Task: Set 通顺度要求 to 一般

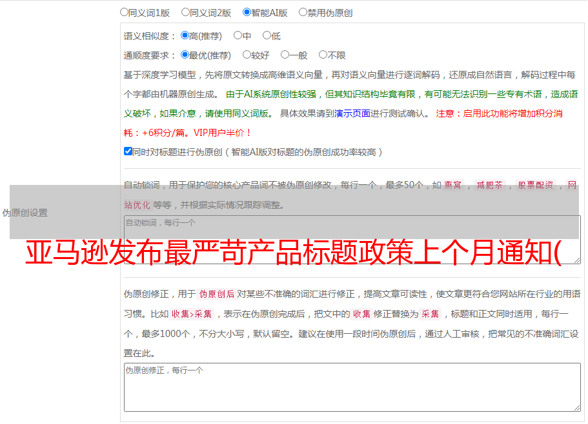Action: (285, 55)
